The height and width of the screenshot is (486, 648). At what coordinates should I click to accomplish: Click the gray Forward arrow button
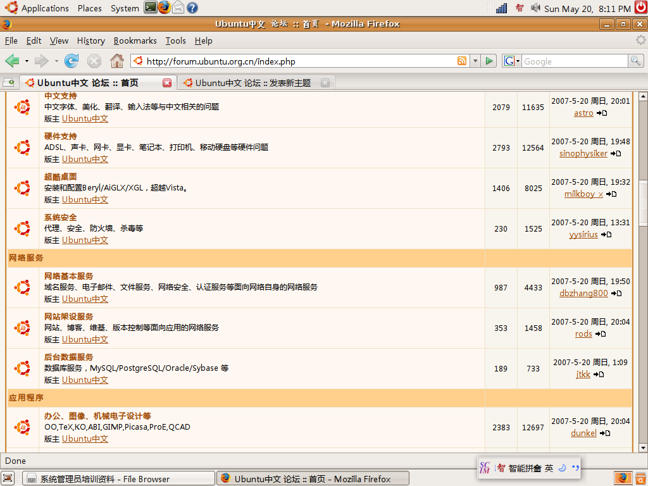(x=41, y=61)
